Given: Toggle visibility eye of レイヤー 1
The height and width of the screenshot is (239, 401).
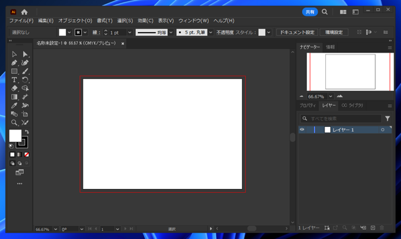Looking at the screenshot, I should pyautogui.click(x=302, y=130).
